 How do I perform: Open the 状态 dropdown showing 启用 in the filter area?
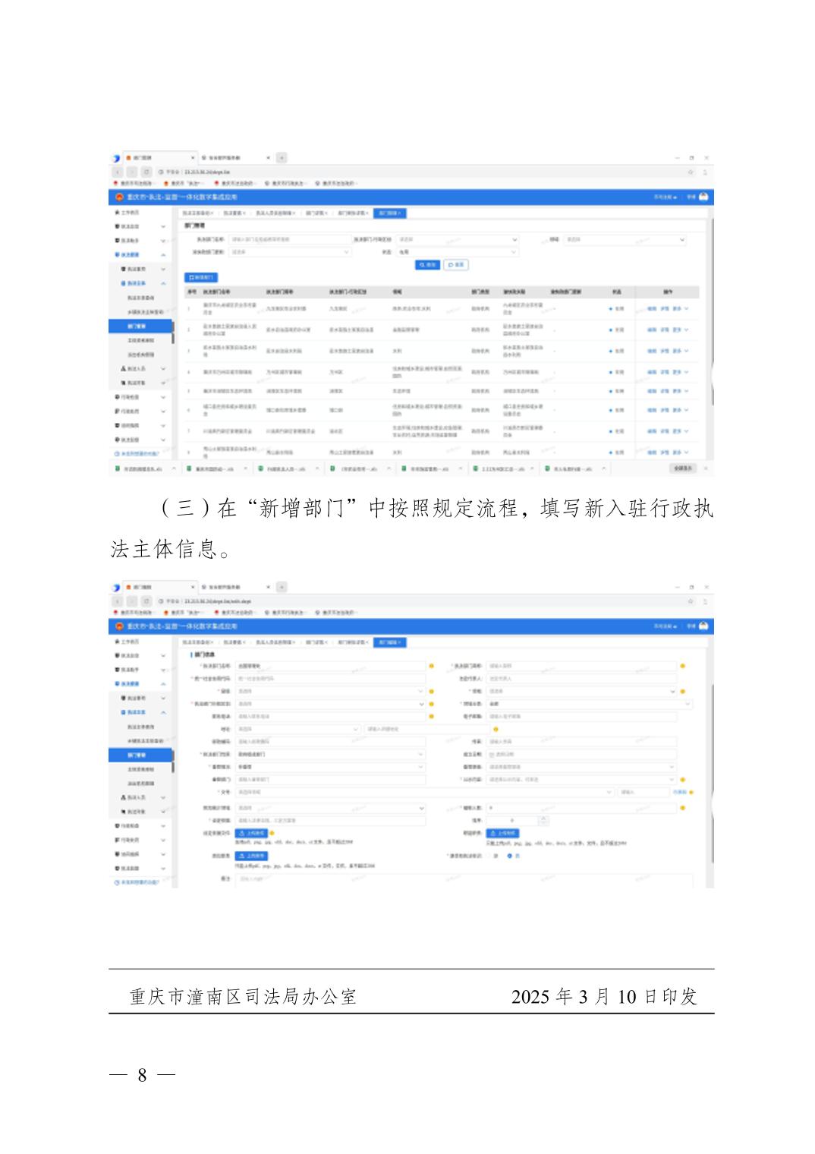[458, 252]
